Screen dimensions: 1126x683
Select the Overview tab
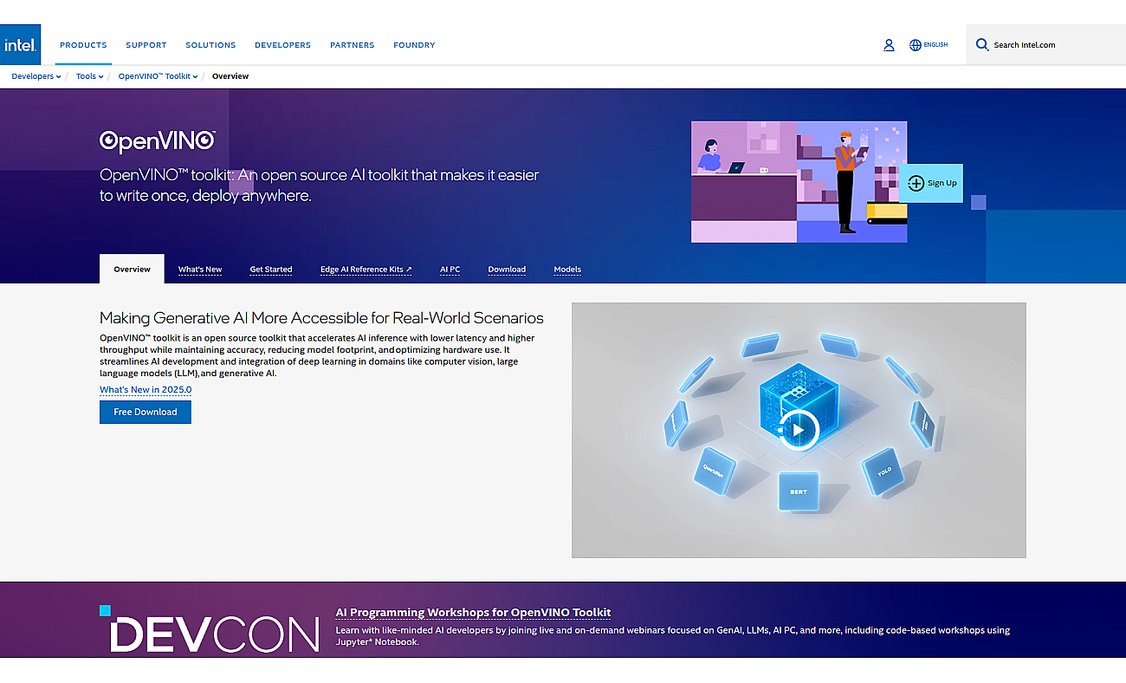[132, 269]
